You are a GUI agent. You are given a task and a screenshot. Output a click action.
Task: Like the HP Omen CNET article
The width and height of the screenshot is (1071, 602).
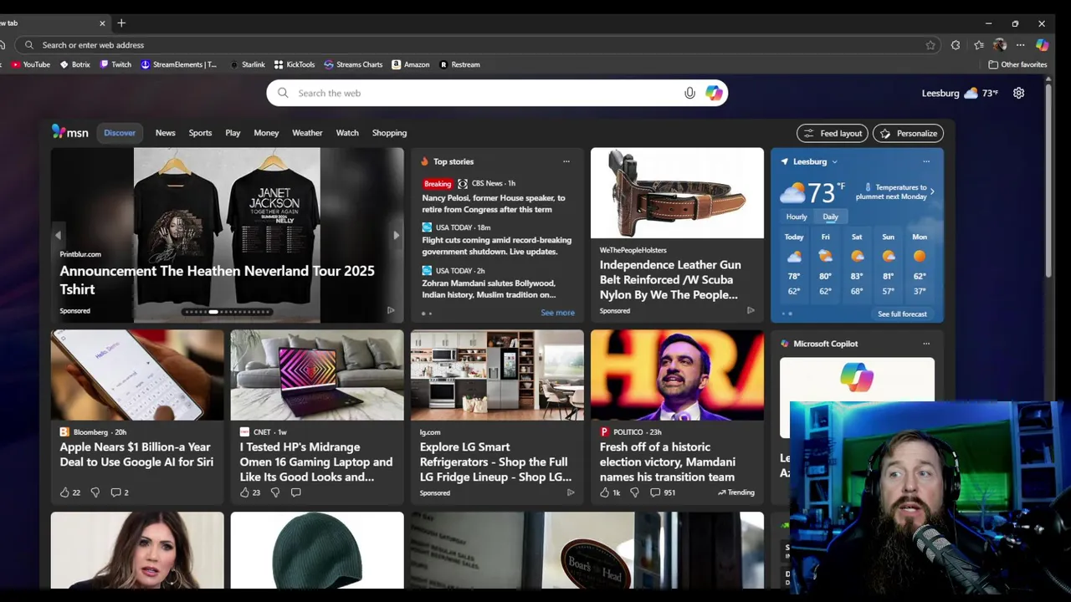[x=245, y=492]
